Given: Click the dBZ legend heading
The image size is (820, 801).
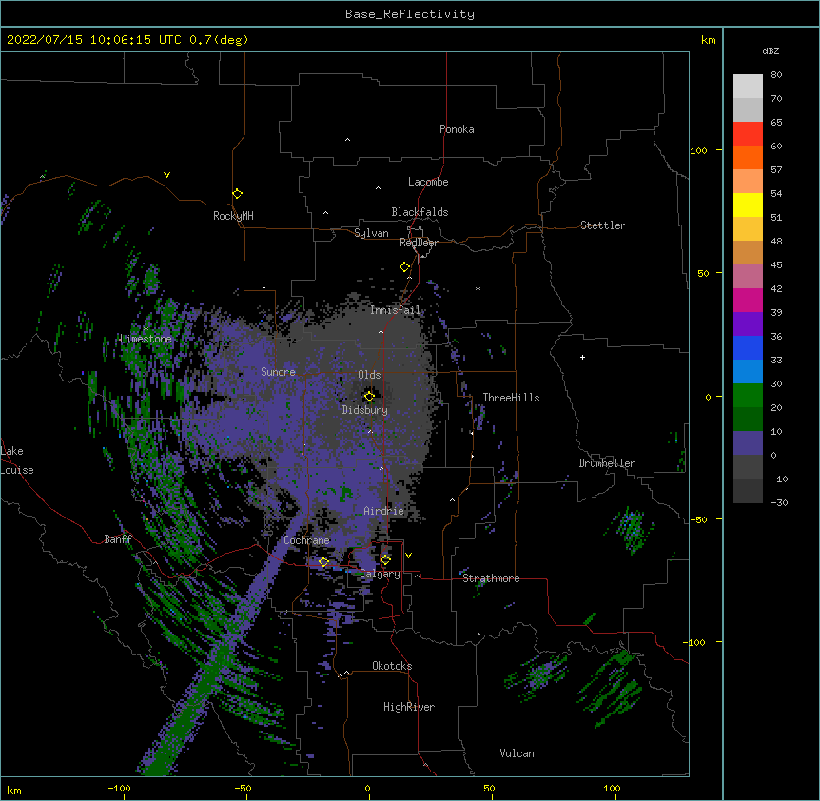Looking at the screenshot, I should tap(771, 50).
